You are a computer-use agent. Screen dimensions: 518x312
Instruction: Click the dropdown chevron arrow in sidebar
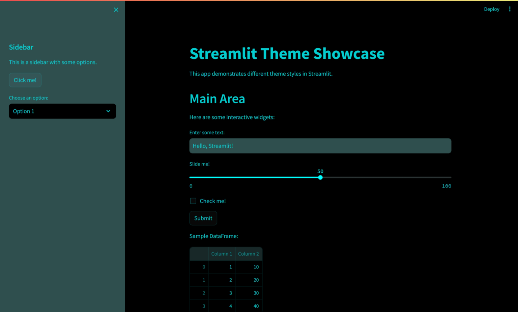[108, 111]
